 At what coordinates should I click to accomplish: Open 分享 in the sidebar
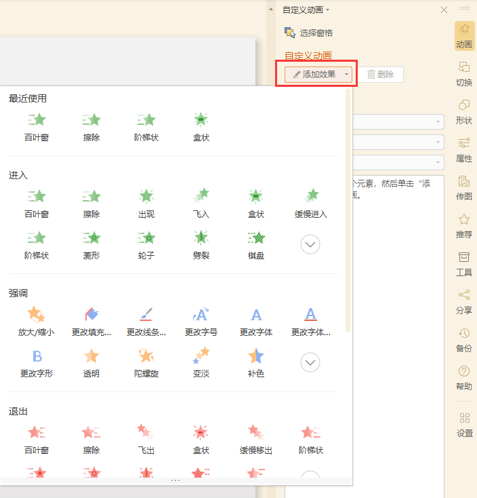[464, 302]
